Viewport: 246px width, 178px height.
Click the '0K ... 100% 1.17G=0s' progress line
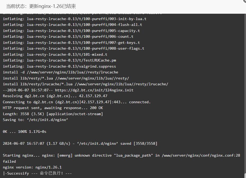pos(25,132)
